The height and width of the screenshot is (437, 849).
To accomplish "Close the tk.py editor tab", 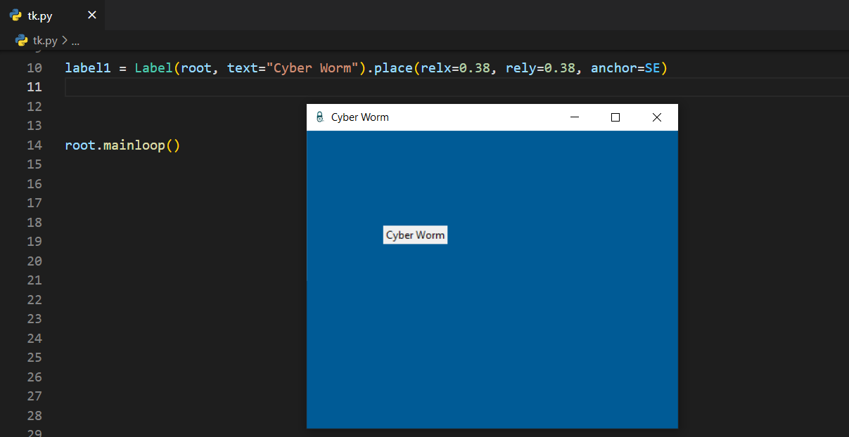I will (x=91, y=15).
